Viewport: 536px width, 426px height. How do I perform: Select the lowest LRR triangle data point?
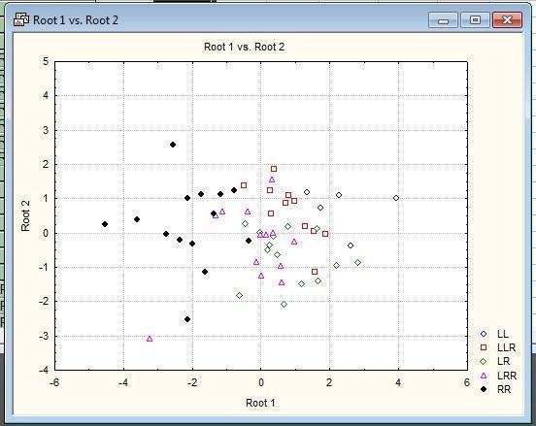pos(150,339)
